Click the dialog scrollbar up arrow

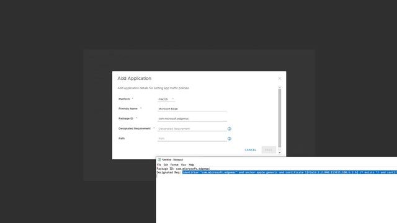280,87
